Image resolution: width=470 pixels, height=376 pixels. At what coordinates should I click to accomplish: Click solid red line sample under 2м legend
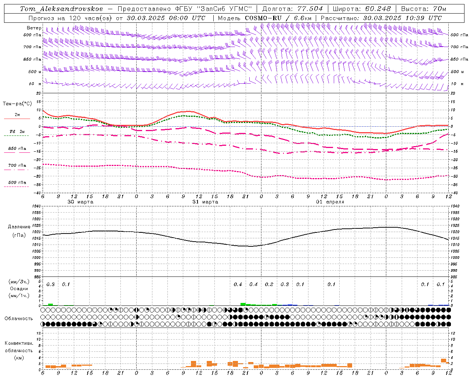tap(17, 119)
